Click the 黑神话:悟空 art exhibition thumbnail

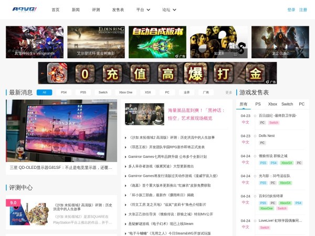(144, 114)
